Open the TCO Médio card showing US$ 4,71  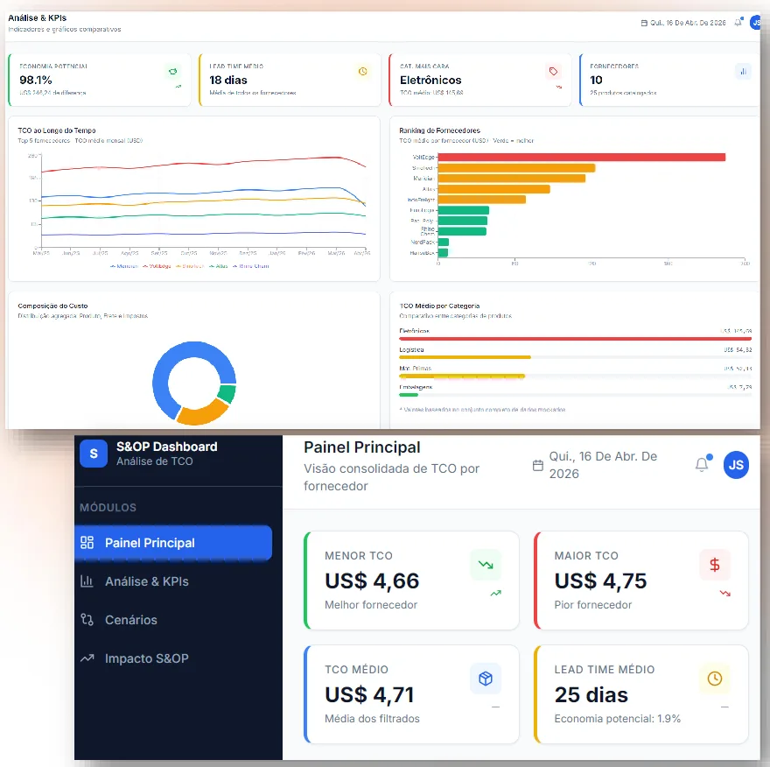pos(411,694)
